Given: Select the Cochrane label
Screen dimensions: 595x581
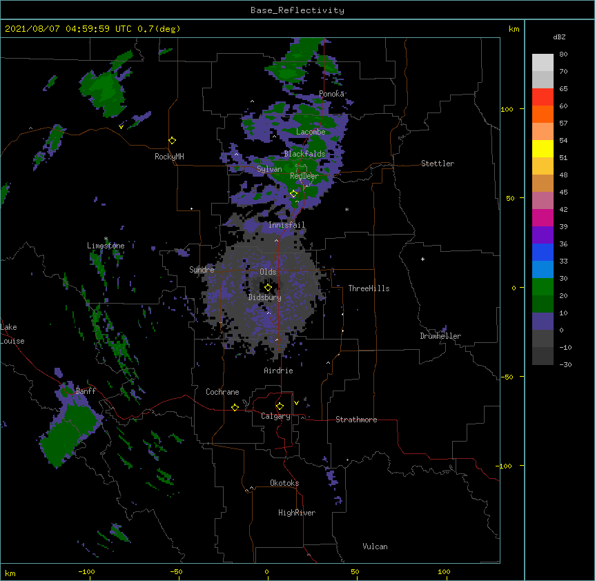Looking at the screenshot, I should 222,392.
